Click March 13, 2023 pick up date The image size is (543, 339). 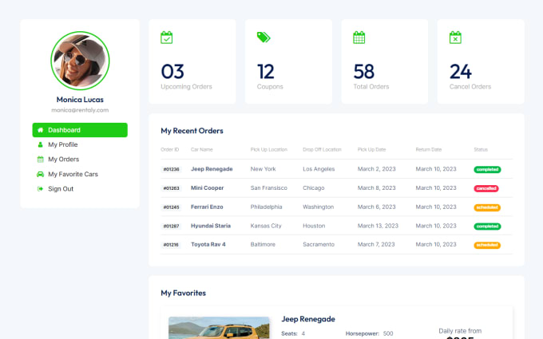tap(378, 226)
